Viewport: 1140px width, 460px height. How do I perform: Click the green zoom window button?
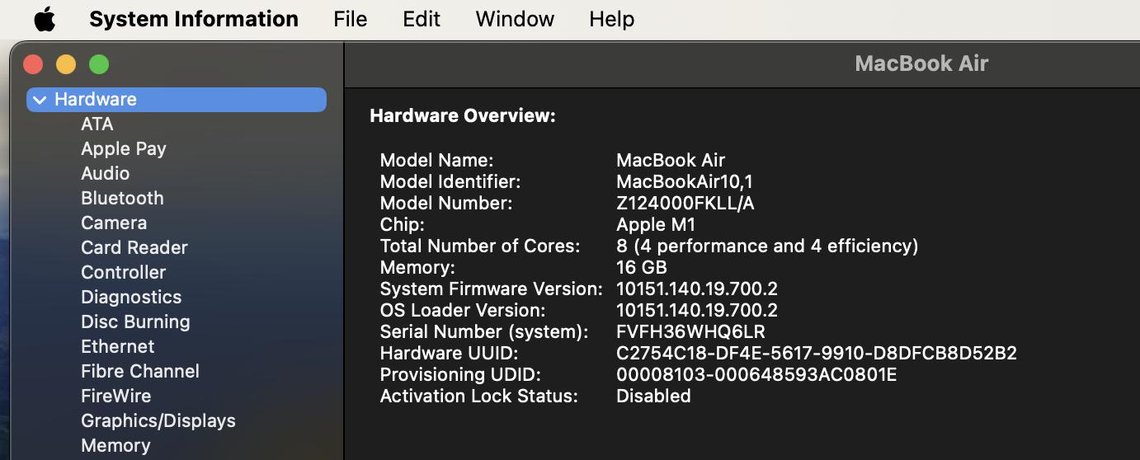[99, 64]
